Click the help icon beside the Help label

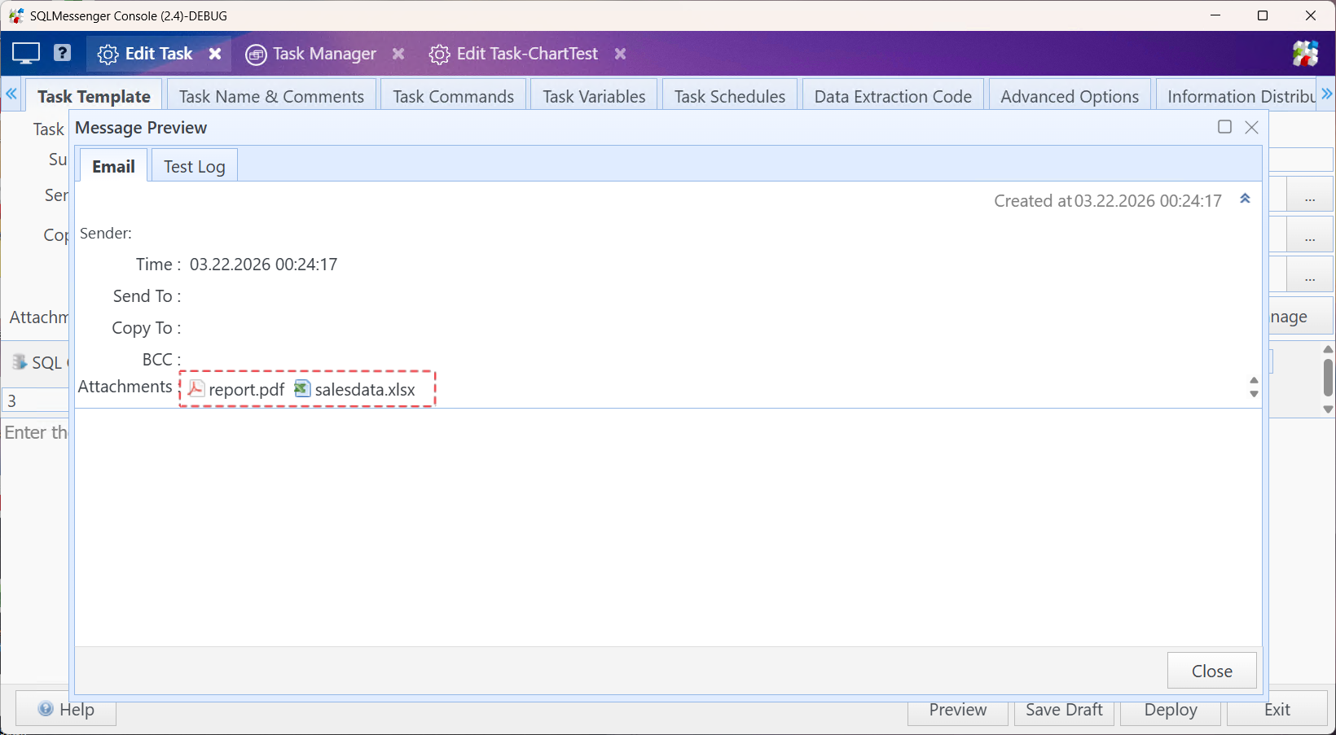click(x=47, y=708)
